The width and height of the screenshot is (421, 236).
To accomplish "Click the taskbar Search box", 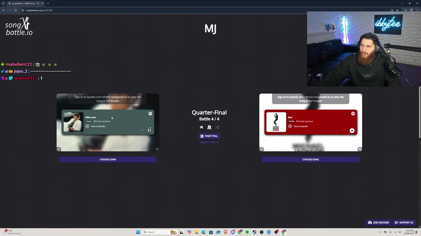I will (x=160, y=232).
